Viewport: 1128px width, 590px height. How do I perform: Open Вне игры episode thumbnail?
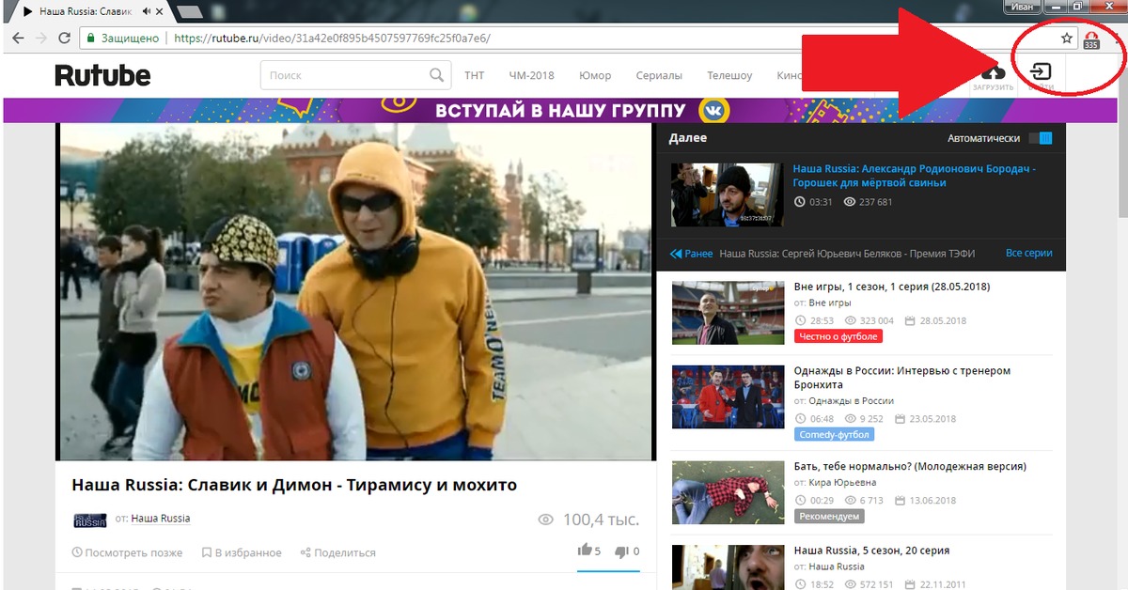pos(728,313)
